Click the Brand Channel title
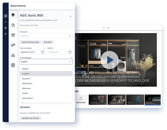Viewport: 167px width, 130px height. coord(18,6)
